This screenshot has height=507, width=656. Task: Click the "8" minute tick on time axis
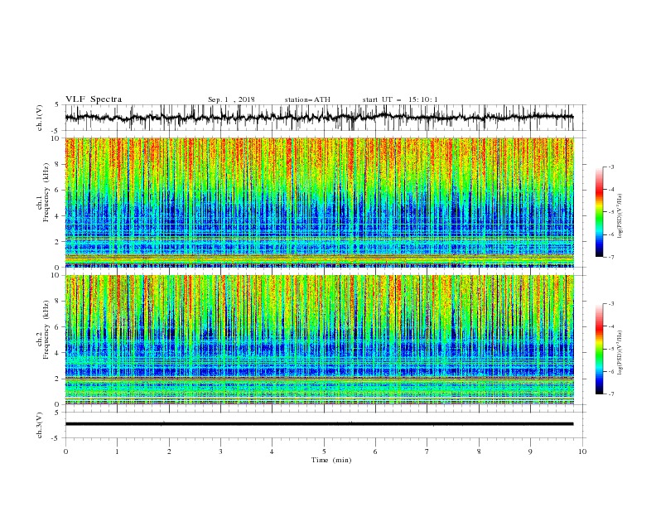(479, 451)
